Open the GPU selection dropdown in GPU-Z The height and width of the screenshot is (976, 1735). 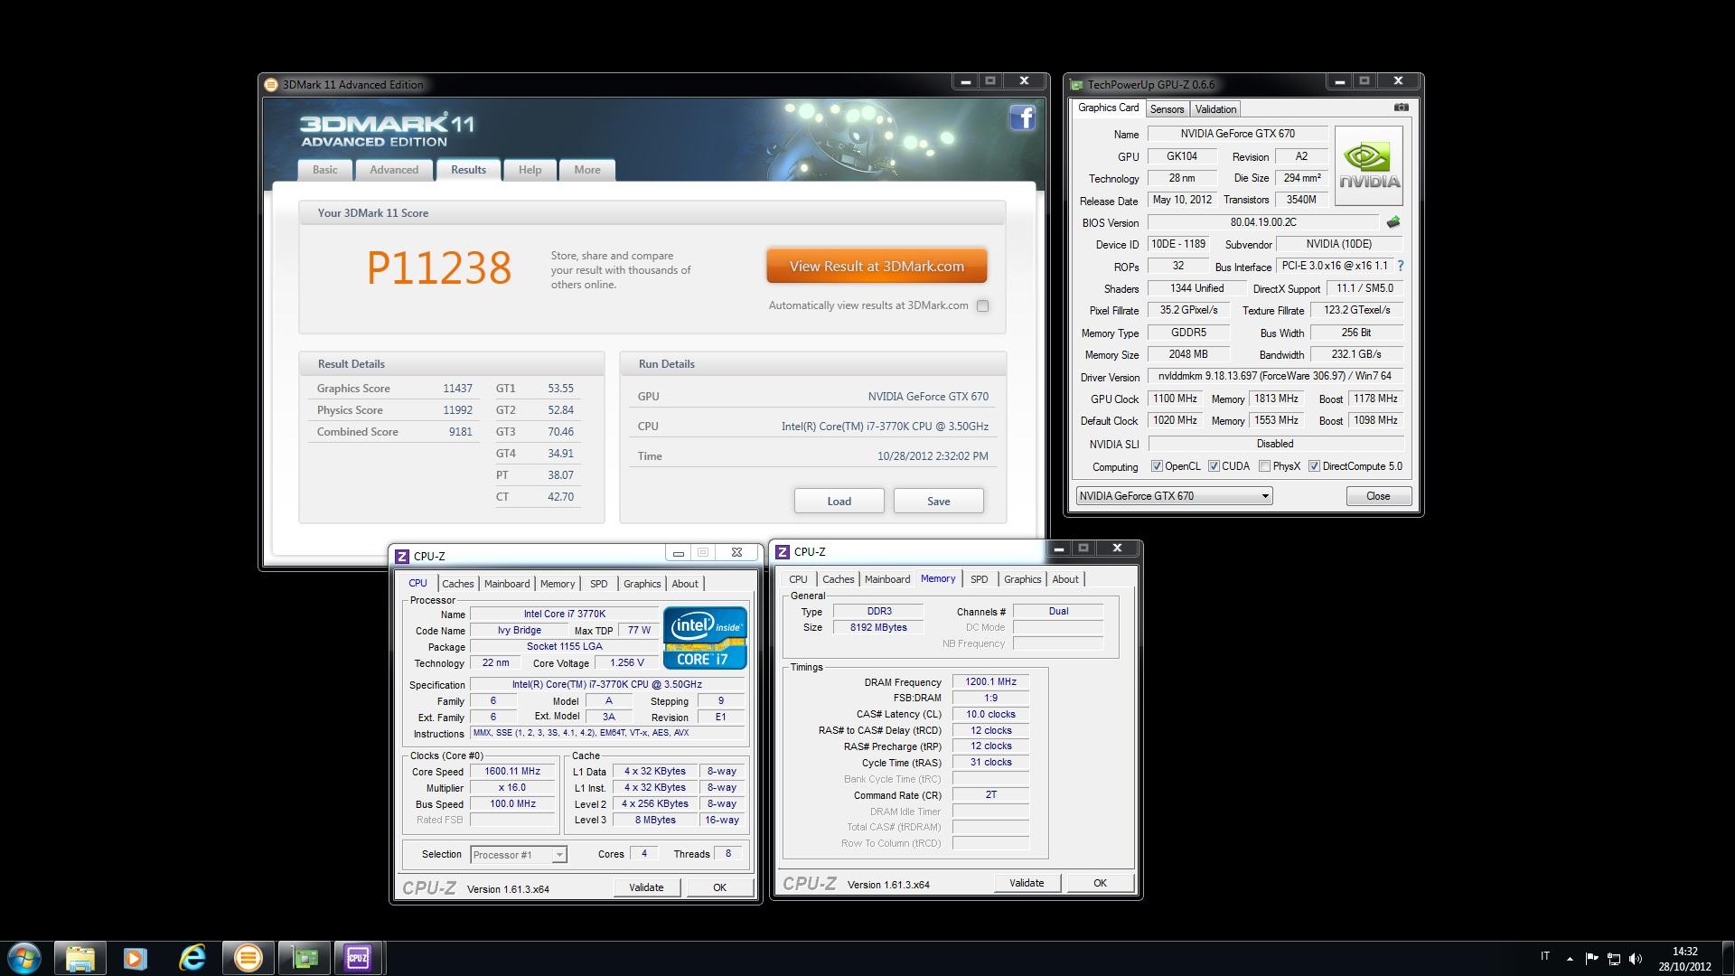click(x=1174, y=496)
